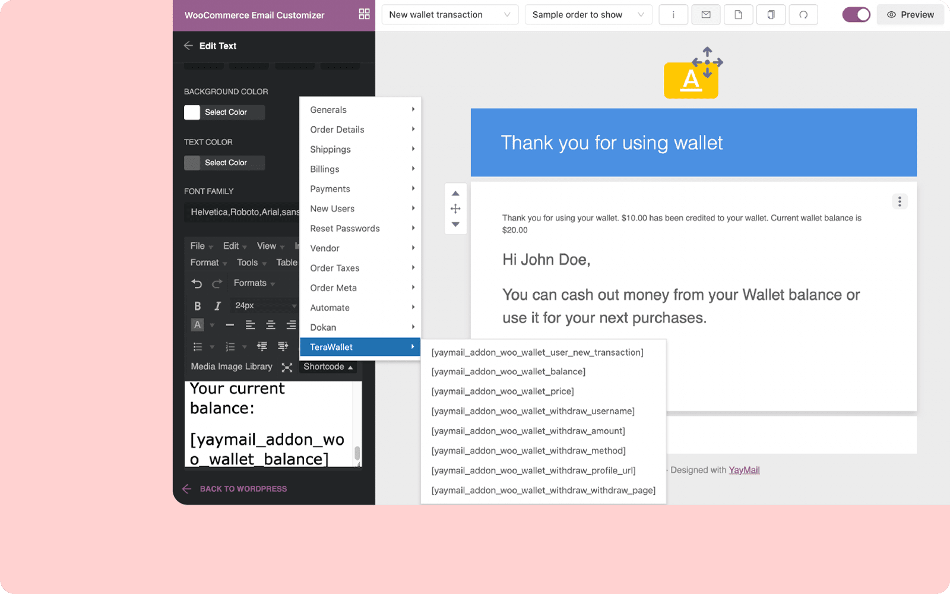Insert a horizontal line

pos(230,325)
